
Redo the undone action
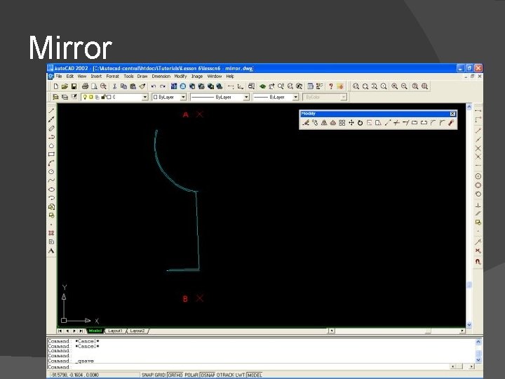click(x=162, y=86)
